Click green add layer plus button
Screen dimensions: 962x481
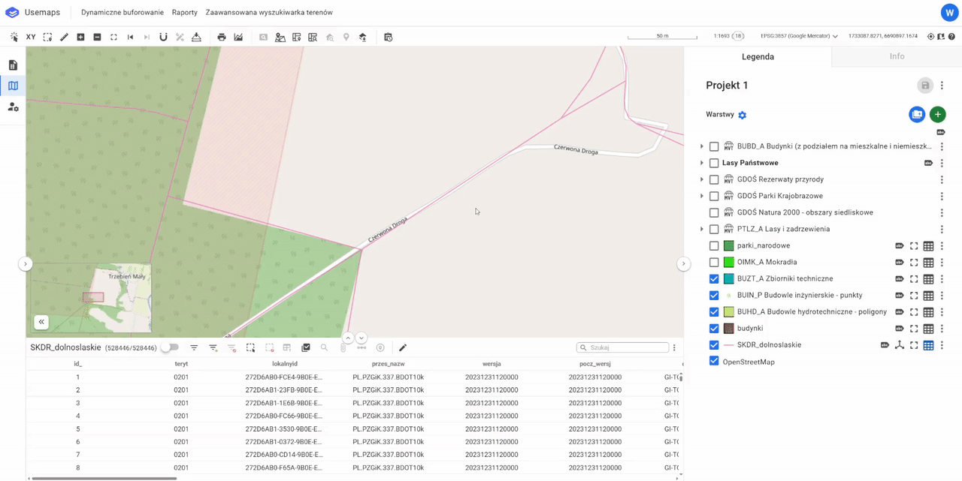click(937, 115)
